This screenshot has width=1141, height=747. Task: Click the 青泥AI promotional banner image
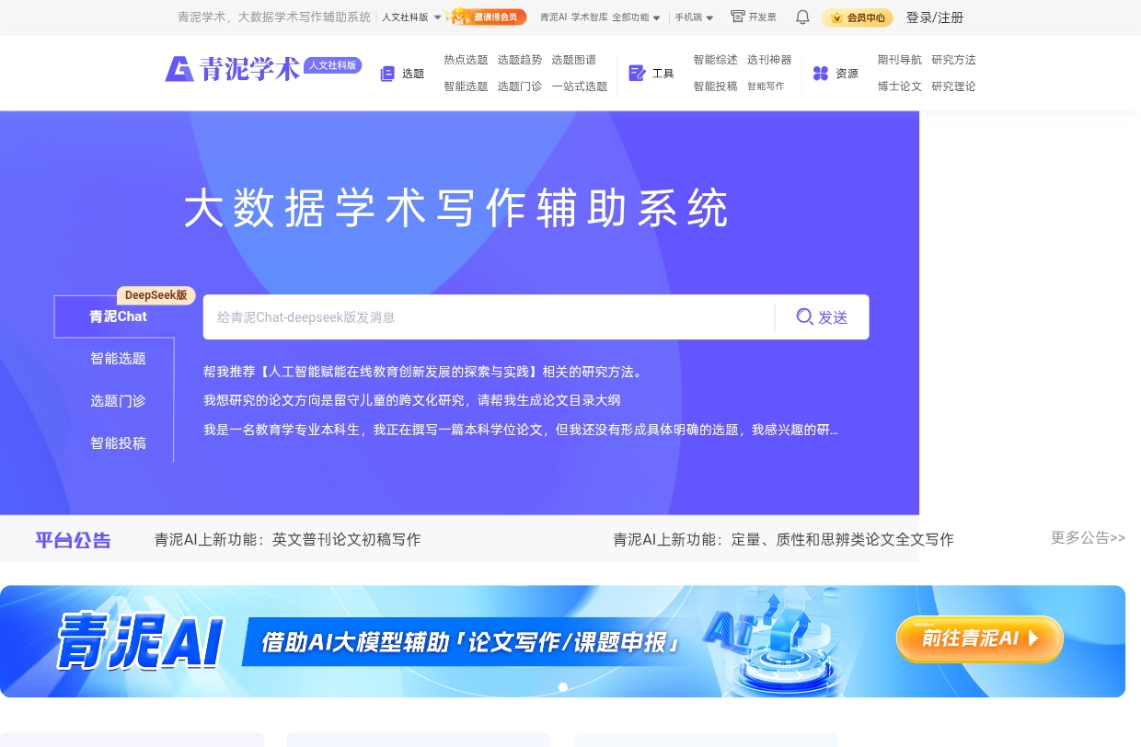point(562,641)
